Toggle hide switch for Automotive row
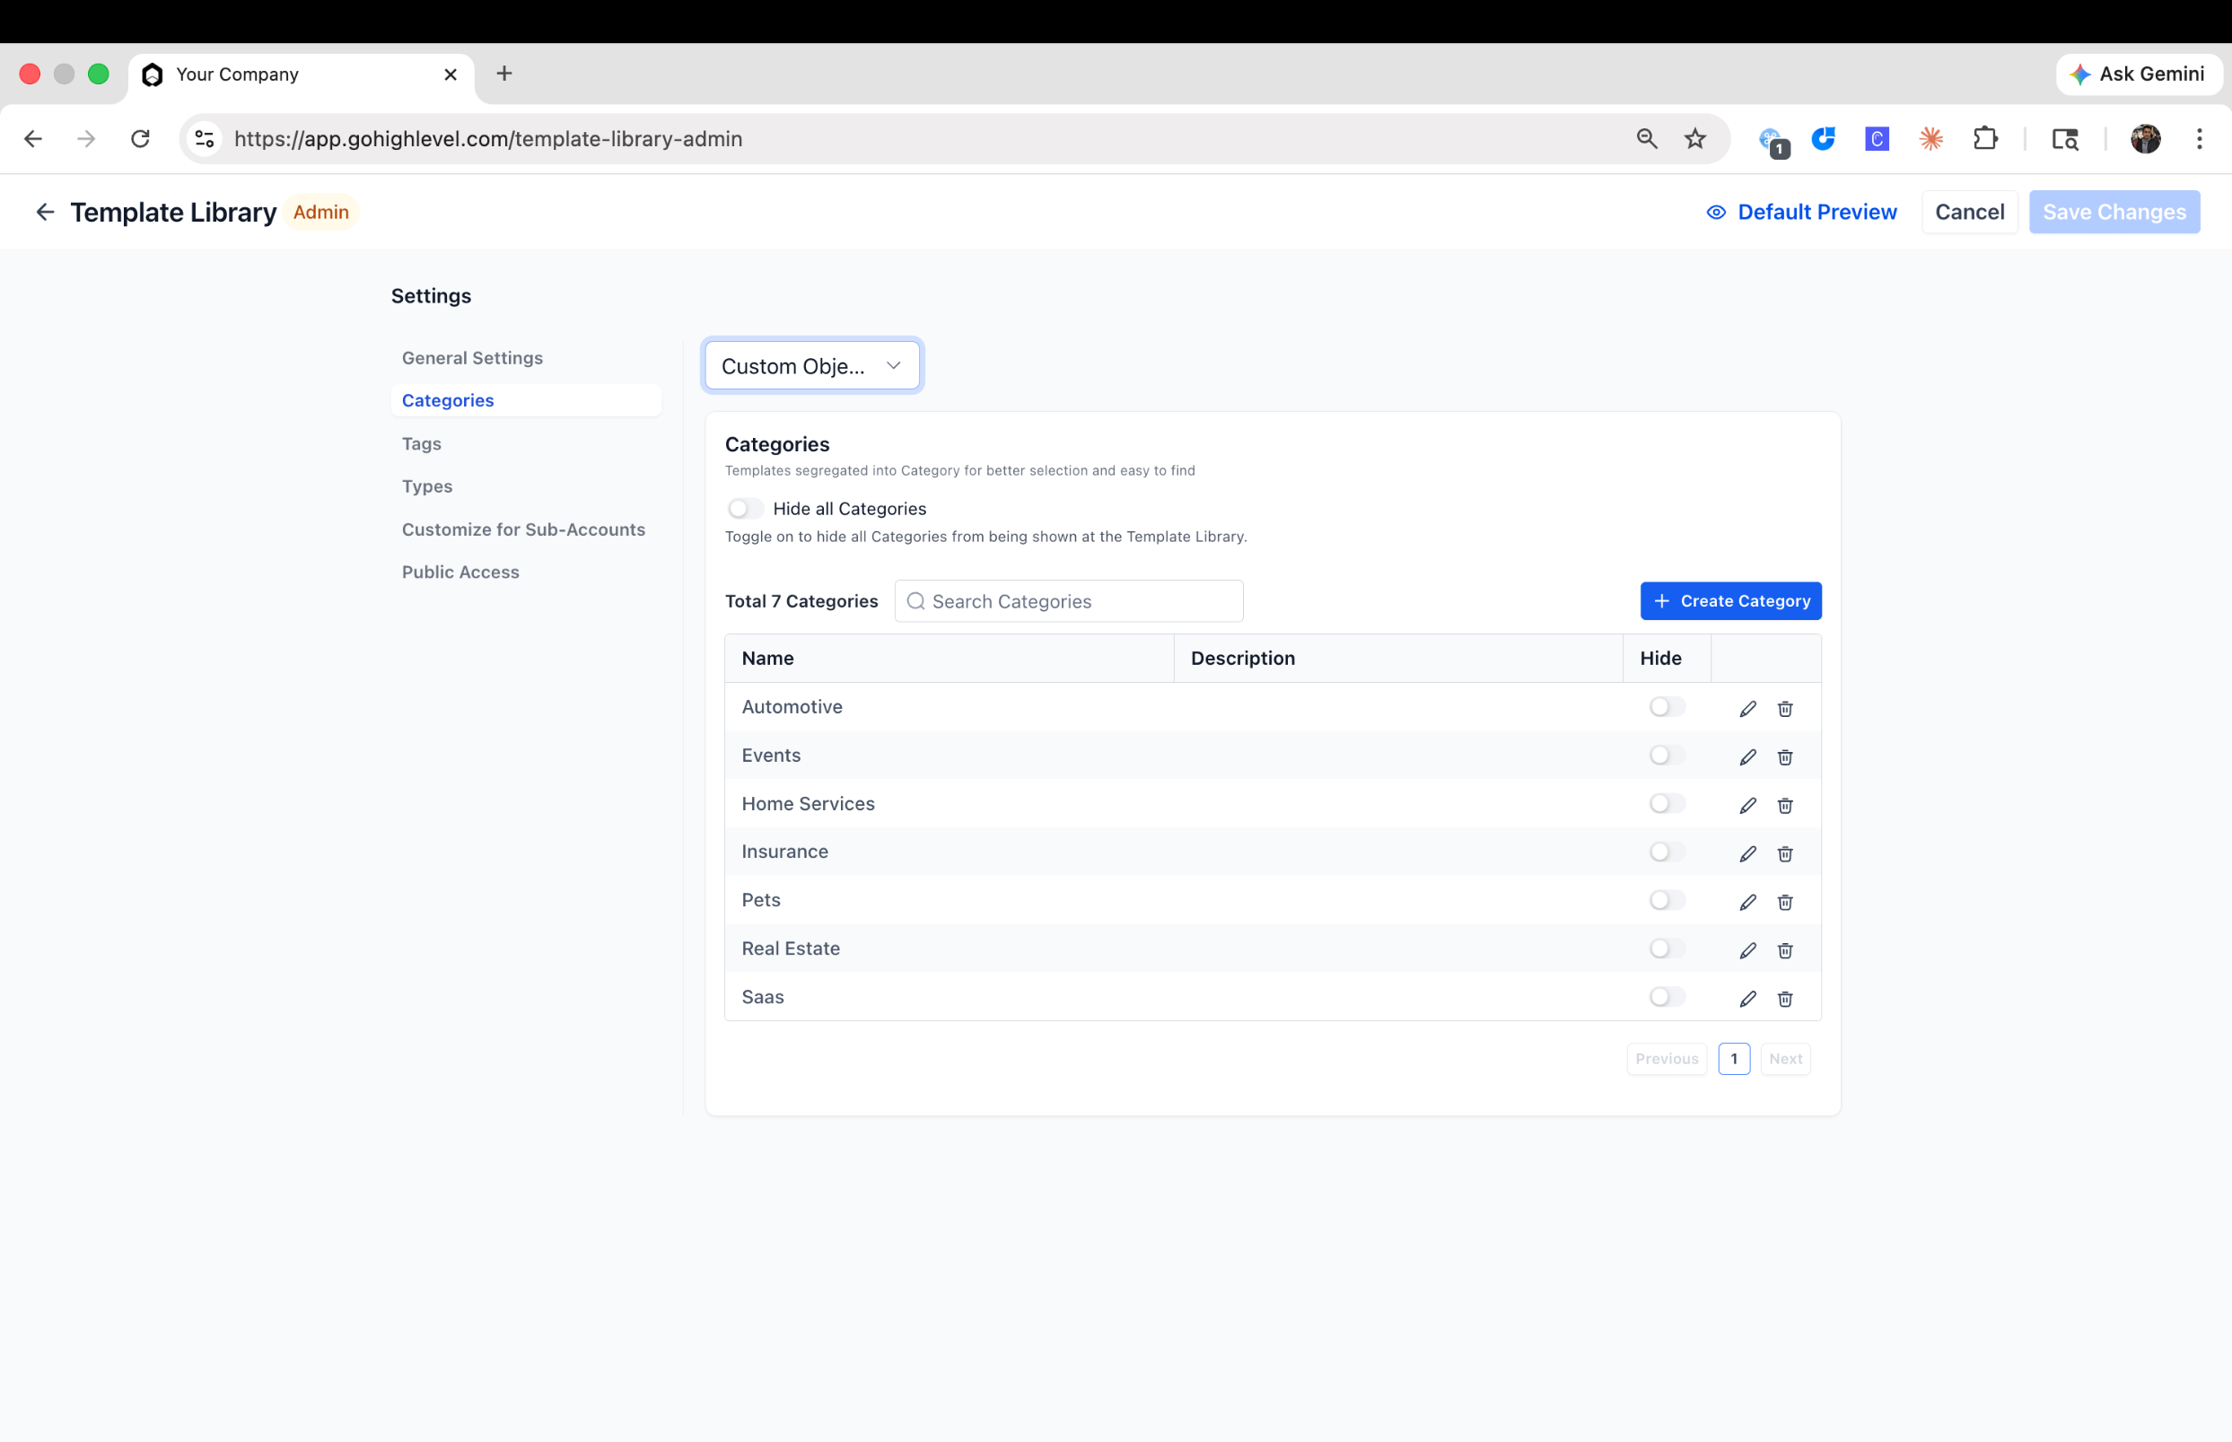The image size is (2232, 1442). [x=1666, y=707]
